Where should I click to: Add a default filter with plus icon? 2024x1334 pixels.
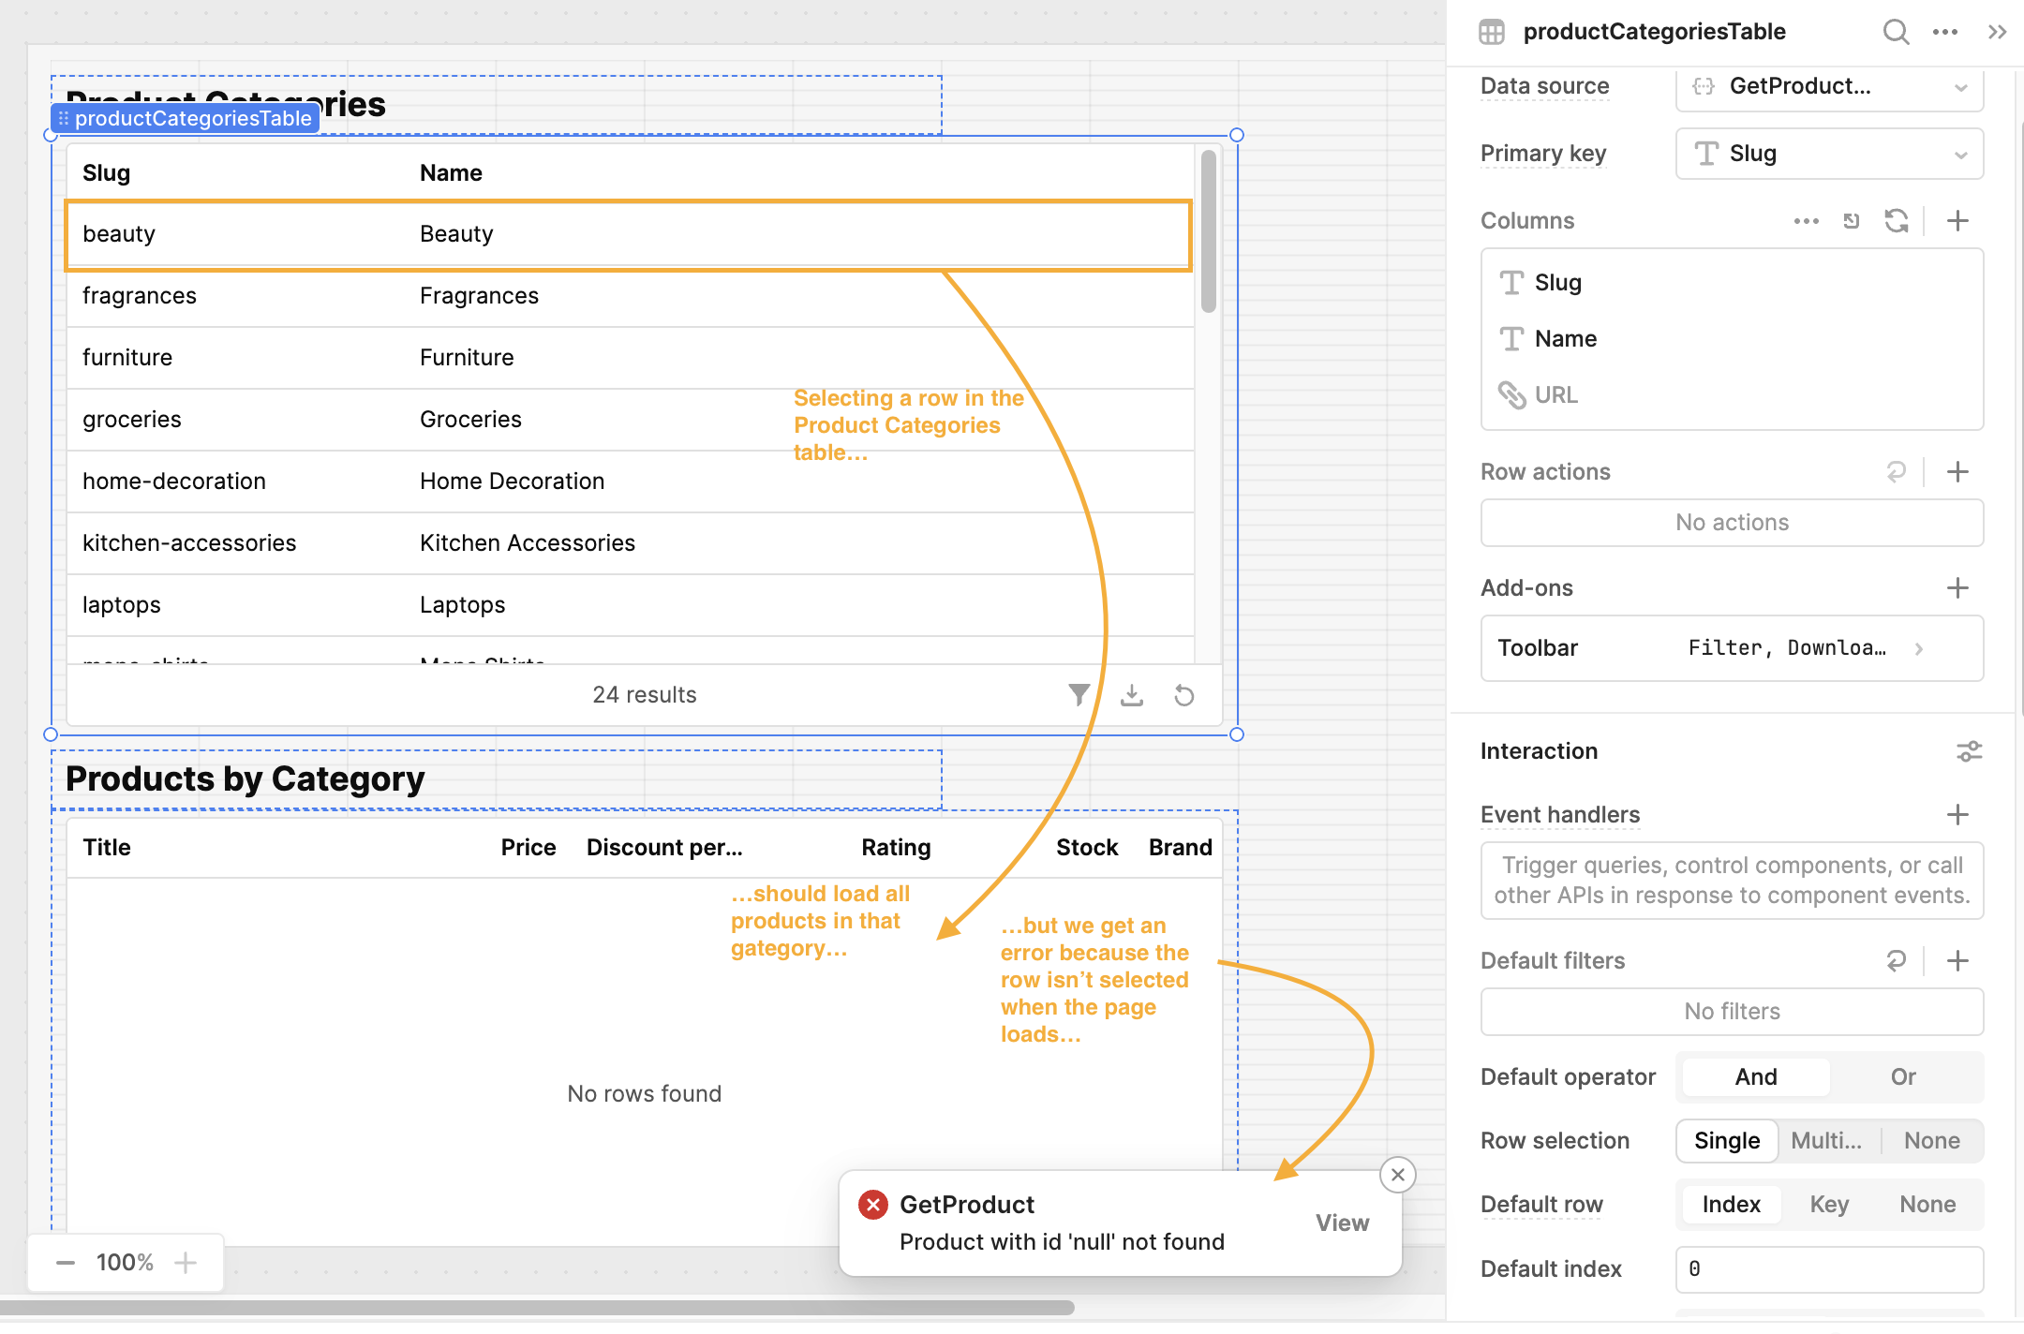click(x=1957, y=961)
